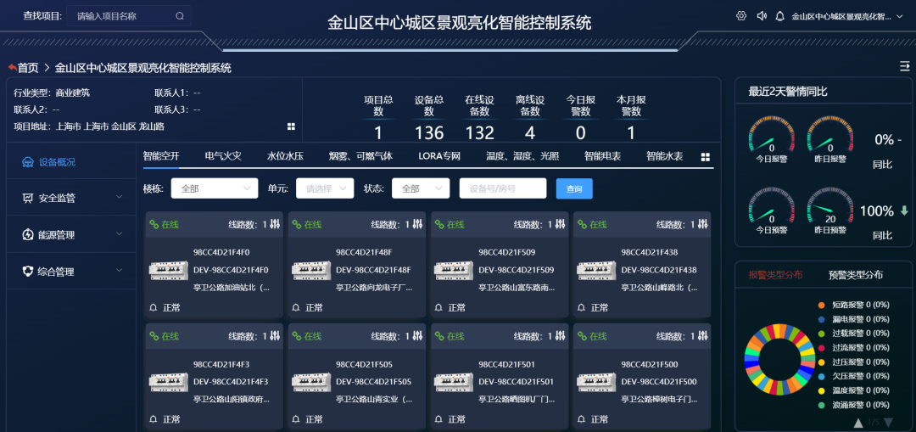Switch to the 温度、湿度、光照 tab
The image size is (916, 432).
click(x=522, y=156)
